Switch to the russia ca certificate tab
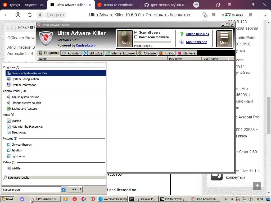The height and width of the screenshot is (203, 271). coord(118,5)
